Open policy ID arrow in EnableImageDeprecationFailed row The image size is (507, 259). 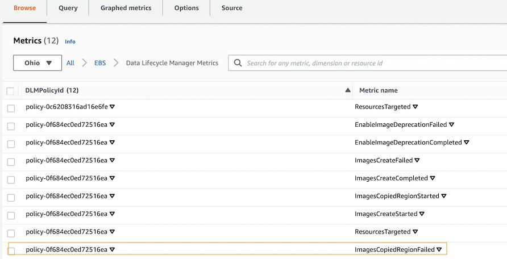point(112,124)
